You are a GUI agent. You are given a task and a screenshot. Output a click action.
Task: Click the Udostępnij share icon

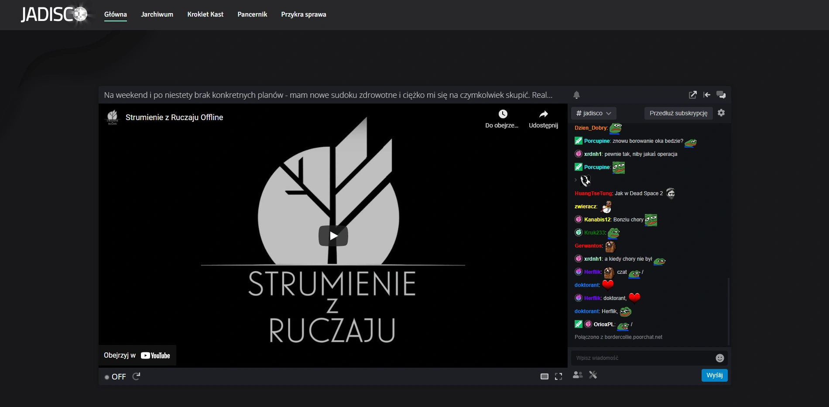[x=543, y=119]
